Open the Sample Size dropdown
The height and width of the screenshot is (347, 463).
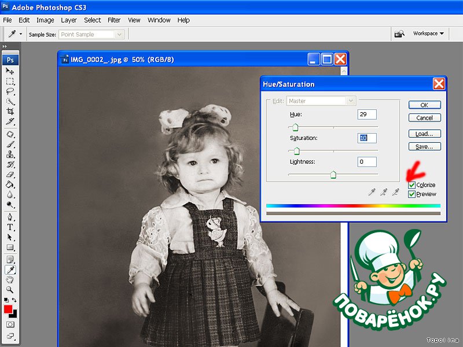[x=91, y=34]
